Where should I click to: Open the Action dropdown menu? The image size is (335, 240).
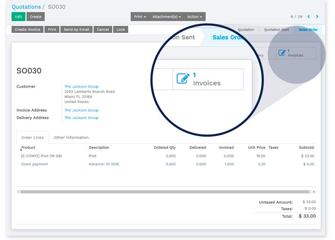point(194,17)
